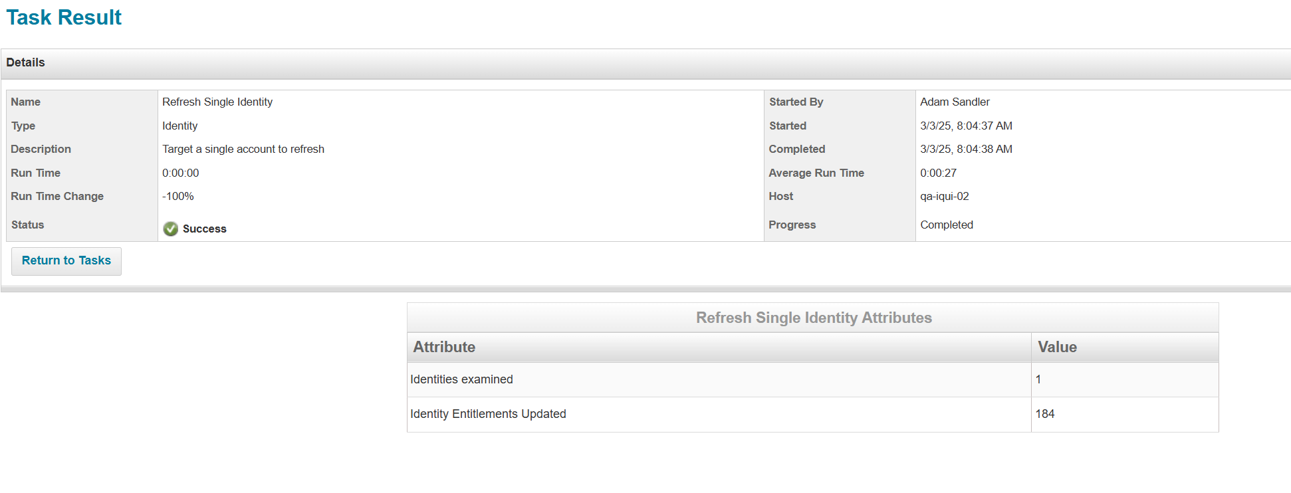Image resolution: width=1291 pixels, height=493 pixels.
Task: Click the Average Run Time value 0:00:27
Action: click(938, 173)
